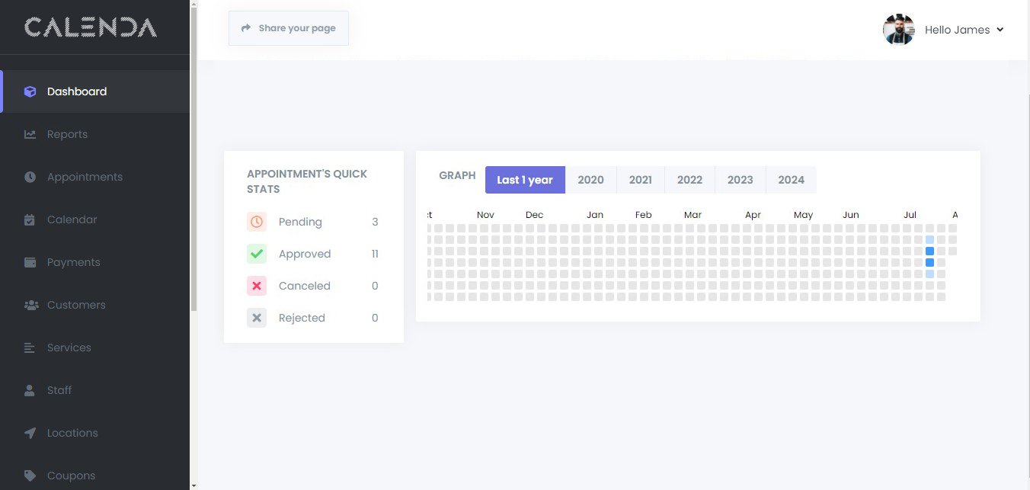Image resolution: width=1030 pixels, height=490 pixels.
Task: Click the dark blue July graph cell
Action: (929, 251)
